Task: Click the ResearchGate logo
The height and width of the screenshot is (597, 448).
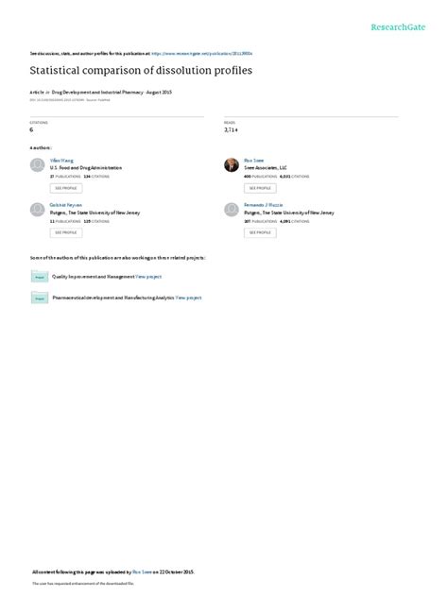Action: pos(398,27)
